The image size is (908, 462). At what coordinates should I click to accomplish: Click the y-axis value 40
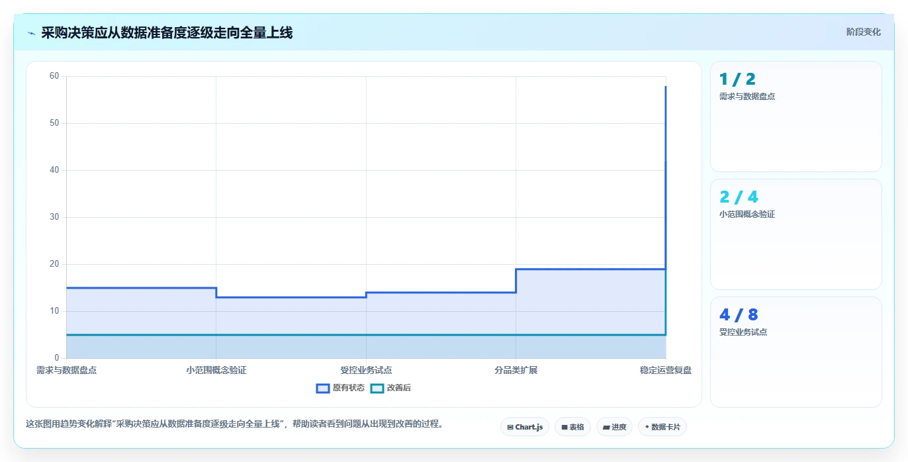[54, 170]
